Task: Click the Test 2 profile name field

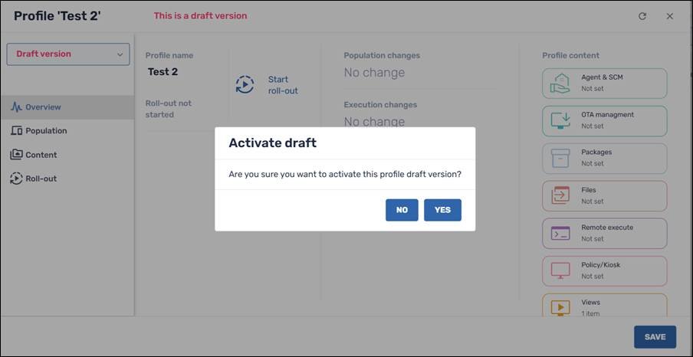Action: (x=163, y=72)
